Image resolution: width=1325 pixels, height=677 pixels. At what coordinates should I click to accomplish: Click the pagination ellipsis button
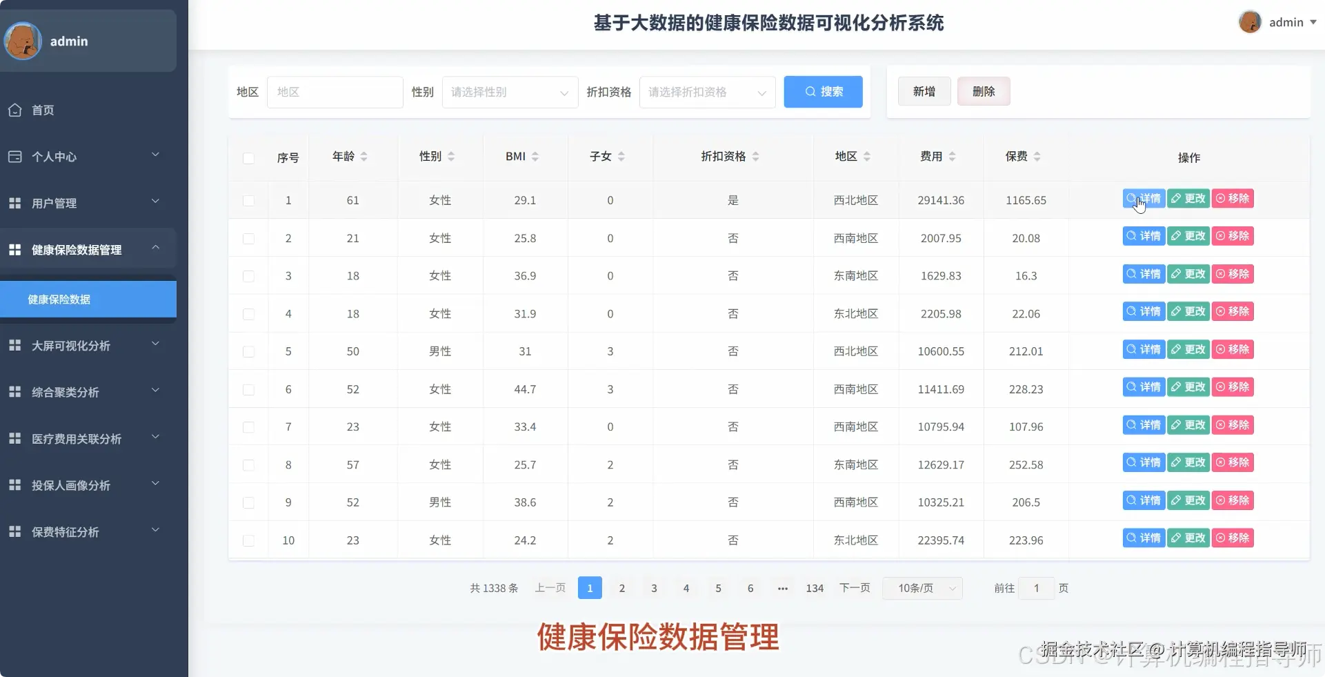click(x=783, y=588)
